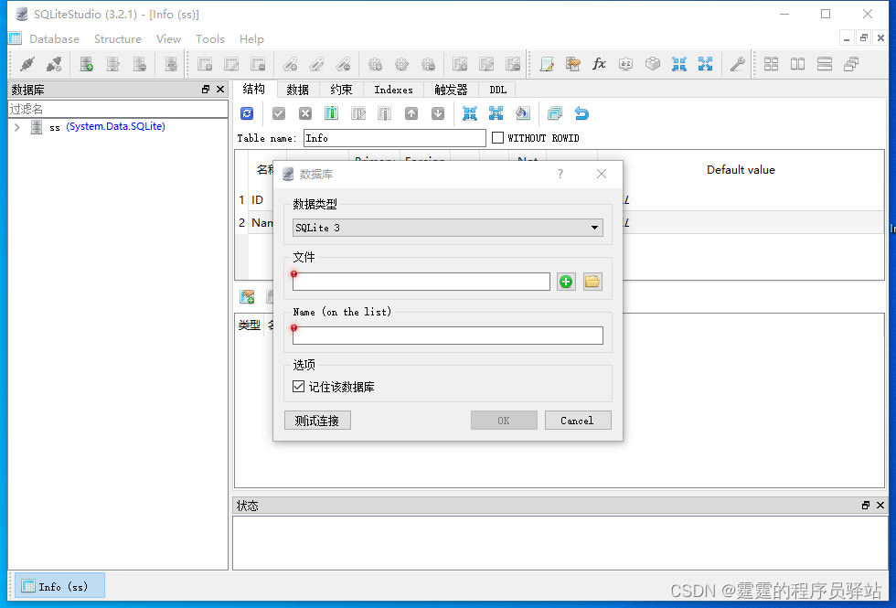
Task: Click the edit database toolbar icon
Action: pyautogui.click(x=113, y=64)
